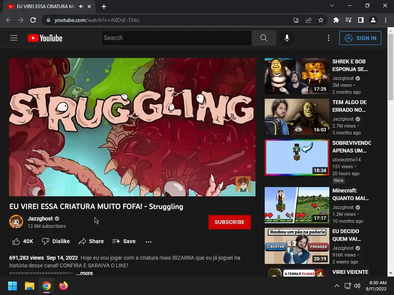The width and height of the screenshot is (394, 295).
Task: Open File Explorer from the taskbar
Action: click(x=29, y=286)
